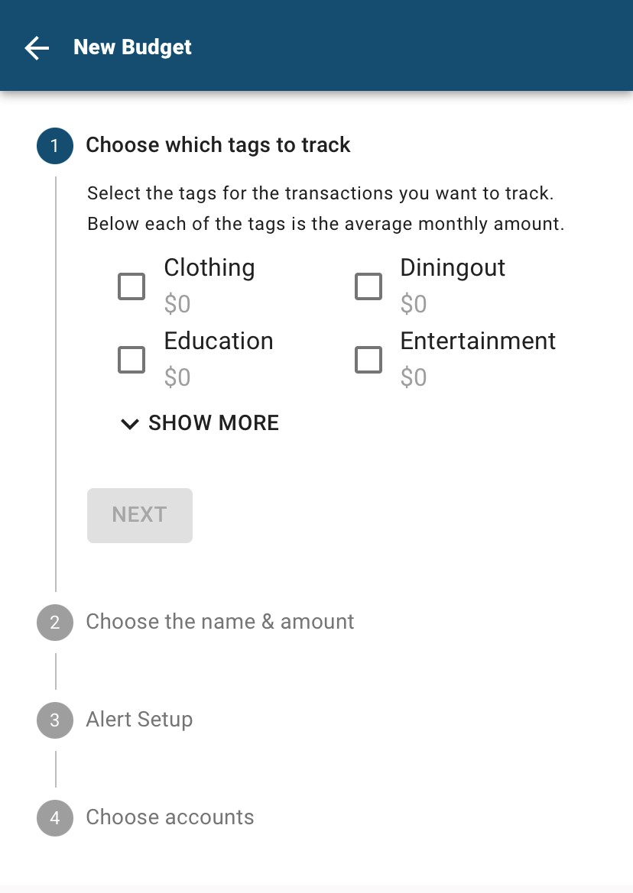Click the step 2 circle icon
Screen dimensions: 633x893
click(x=55, y=623)
